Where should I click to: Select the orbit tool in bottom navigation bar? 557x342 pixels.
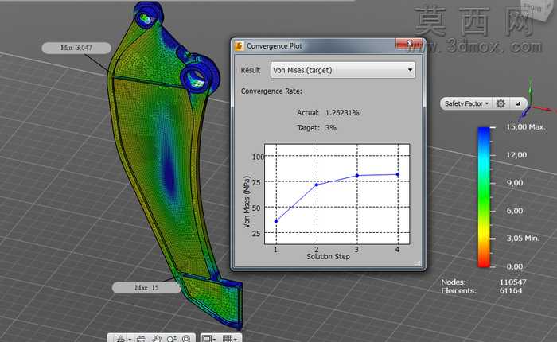point(121,339)
